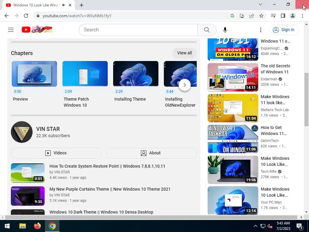Show hidden system tray icons
The image size is (309, 232).
tap(255, 226)
